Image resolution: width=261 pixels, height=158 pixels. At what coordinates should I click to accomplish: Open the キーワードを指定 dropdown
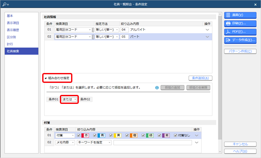coord(94,143)
